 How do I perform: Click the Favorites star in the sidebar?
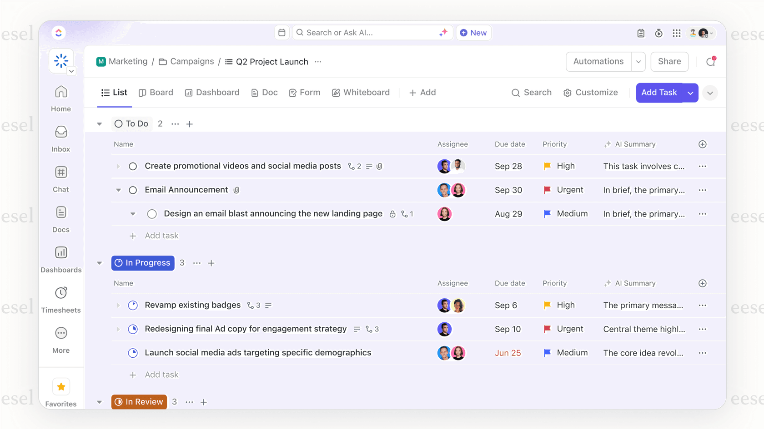click(60, 386)
